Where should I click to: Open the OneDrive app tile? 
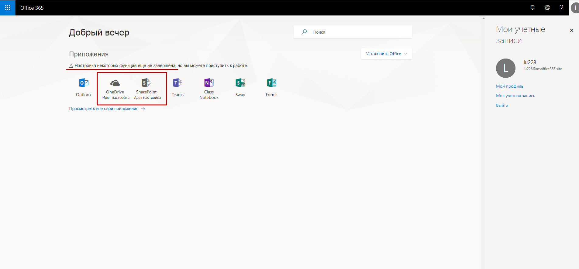pos(115,89)
